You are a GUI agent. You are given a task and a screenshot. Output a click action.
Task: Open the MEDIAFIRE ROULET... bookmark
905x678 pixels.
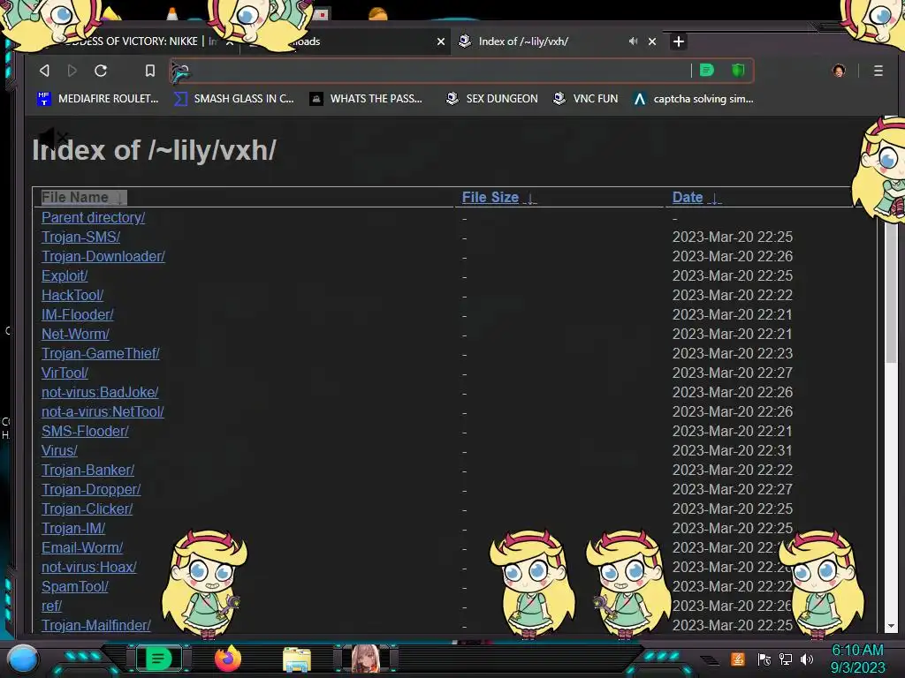(x=97, y=99)
